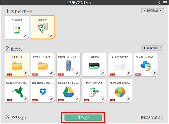Viewport: 169px width, 124px height.
Task: Select the OneDrive に保存 destination
Action: [x=146, y=65]
